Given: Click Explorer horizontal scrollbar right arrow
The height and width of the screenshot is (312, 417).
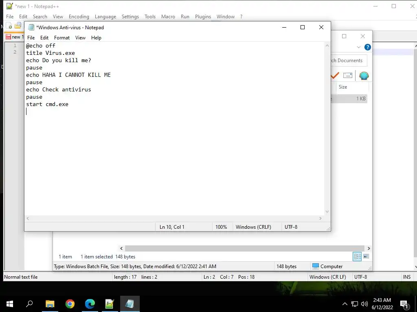Looking at the screenshot, I should [369, 248].
